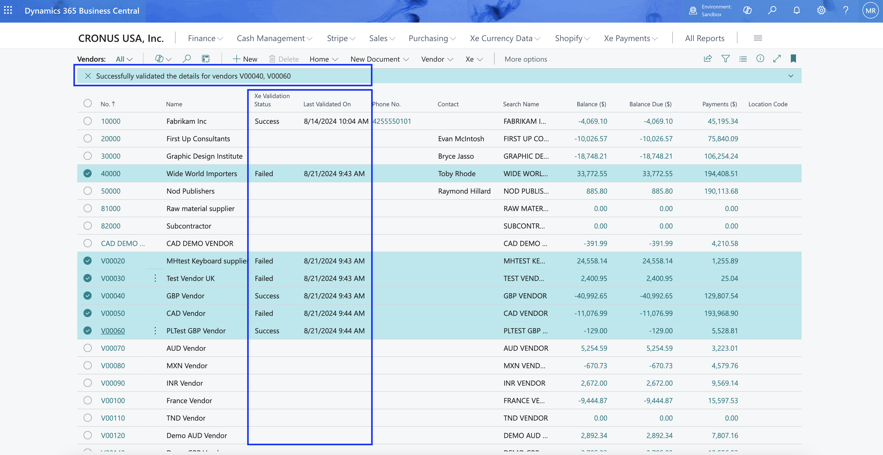
Task: Open the Xe Payments menu
Action: pyautogui.click(x=630, y=39)
